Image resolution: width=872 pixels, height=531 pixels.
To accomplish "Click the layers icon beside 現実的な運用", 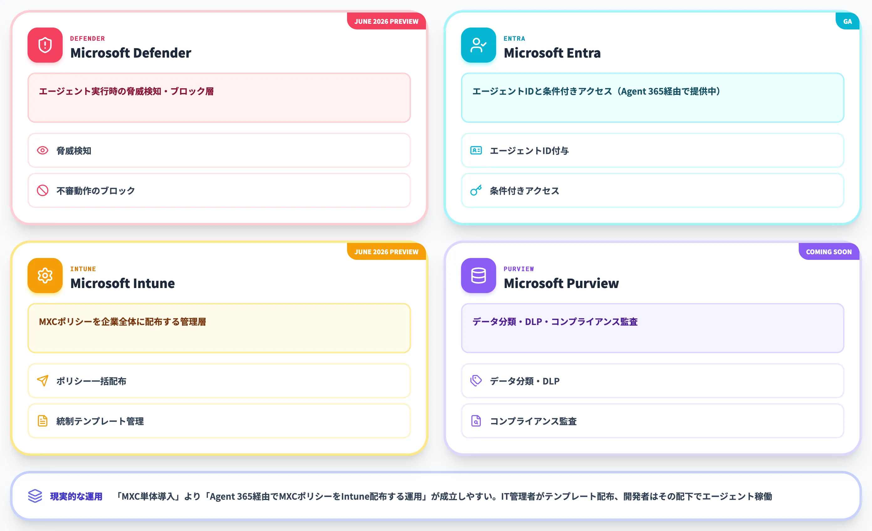I will 35,496.
